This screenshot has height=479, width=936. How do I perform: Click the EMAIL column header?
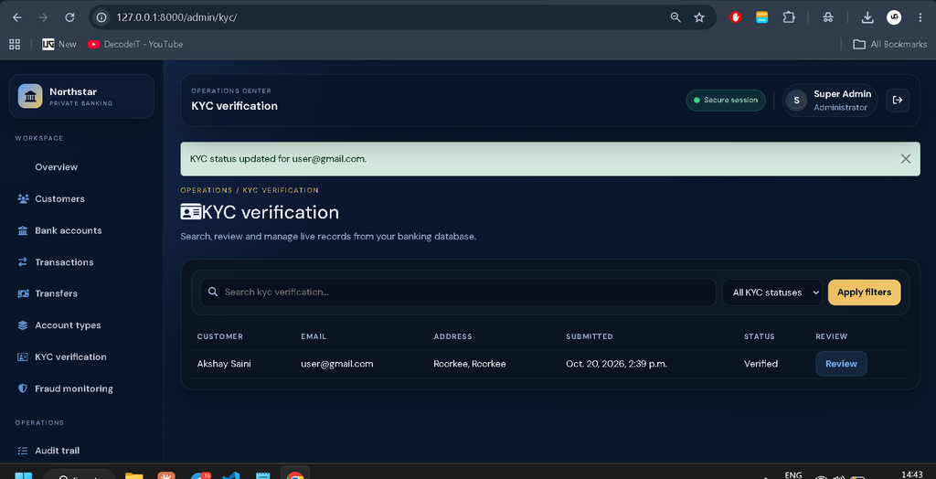(314, 336)
